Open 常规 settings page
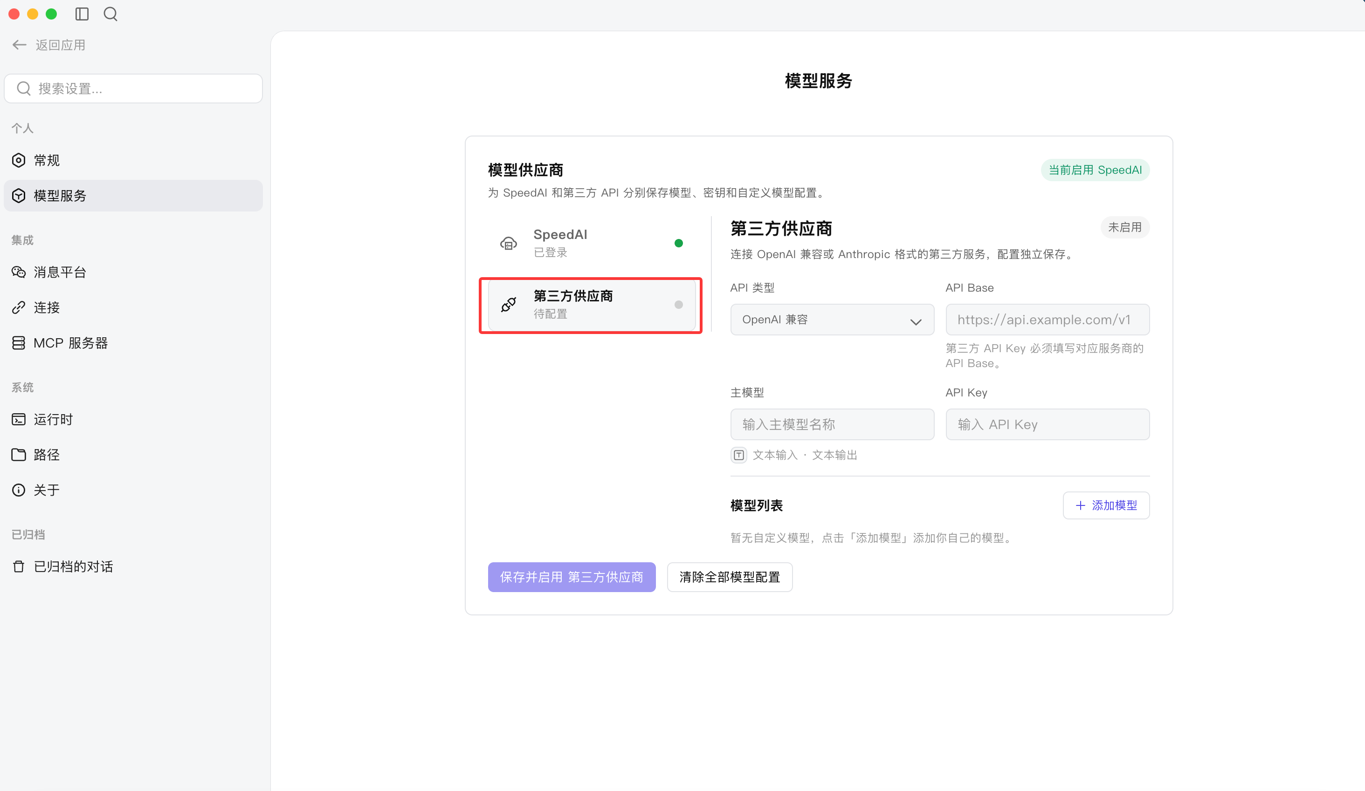1365x791 pixels. [133, 160]
